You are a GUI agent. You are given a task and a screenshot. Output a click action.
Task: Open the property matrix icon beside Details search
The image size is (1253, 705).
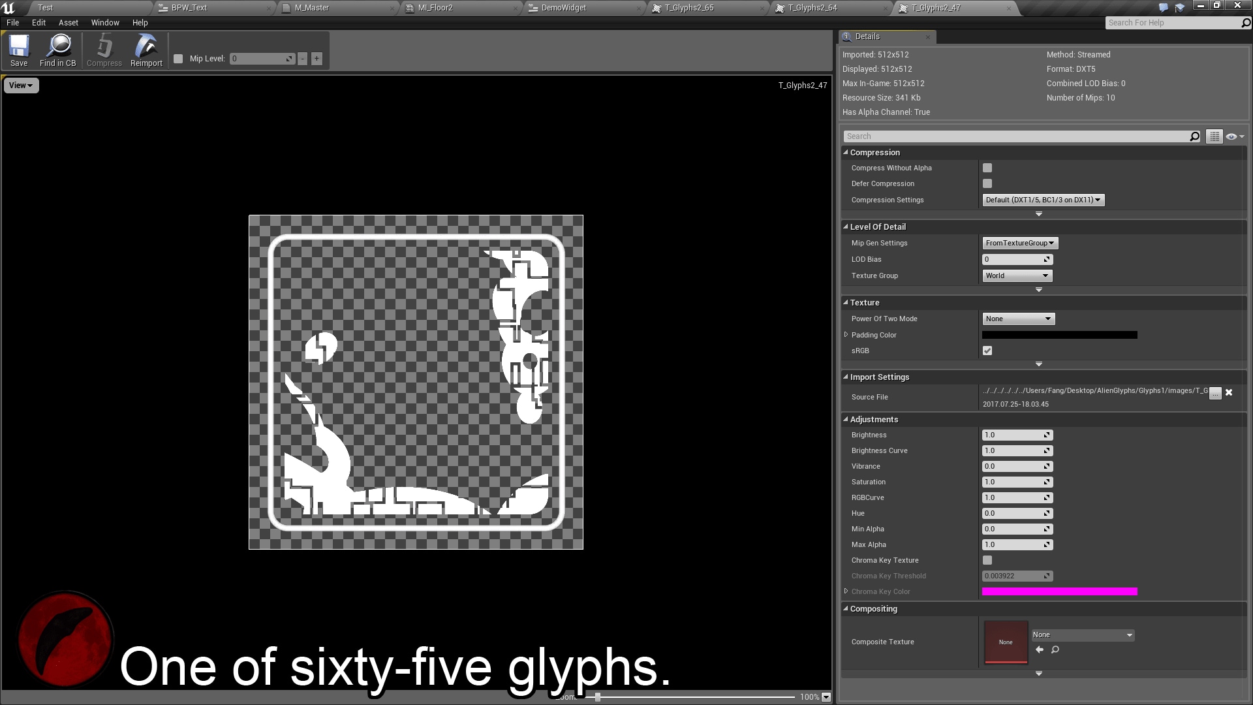pos(1213,136)
